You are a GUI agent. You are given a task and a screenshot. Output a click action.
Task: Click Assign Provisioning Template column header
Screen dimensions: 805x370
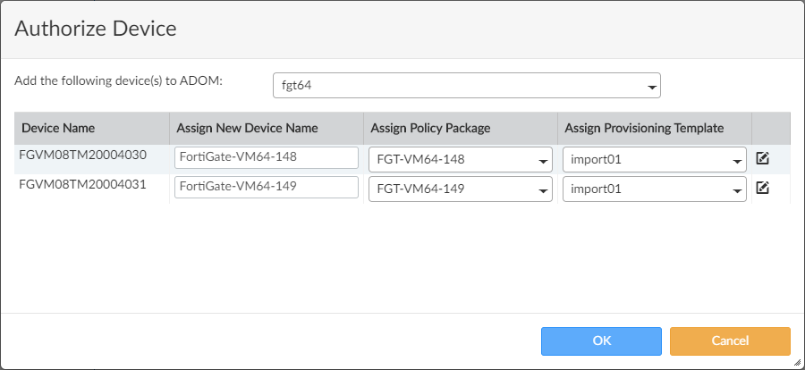click(644, 128)
